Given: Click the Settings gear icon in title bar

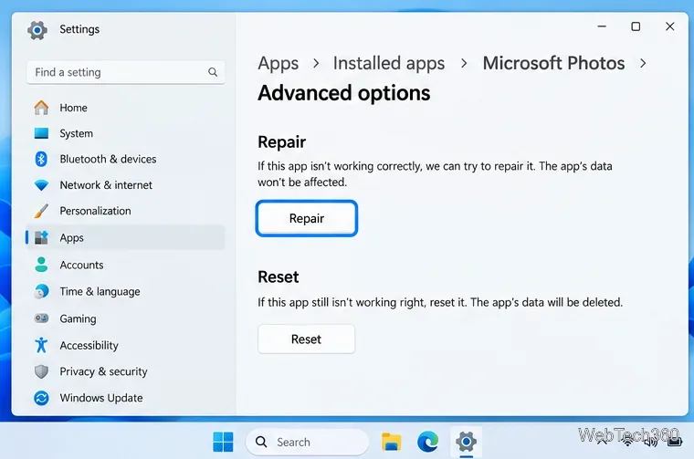Looking at the screenshot, I should (37, 30).
